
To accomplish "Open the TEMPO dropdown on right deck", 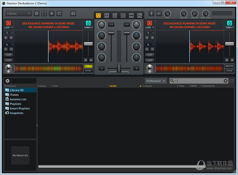I will coord(229,28).
